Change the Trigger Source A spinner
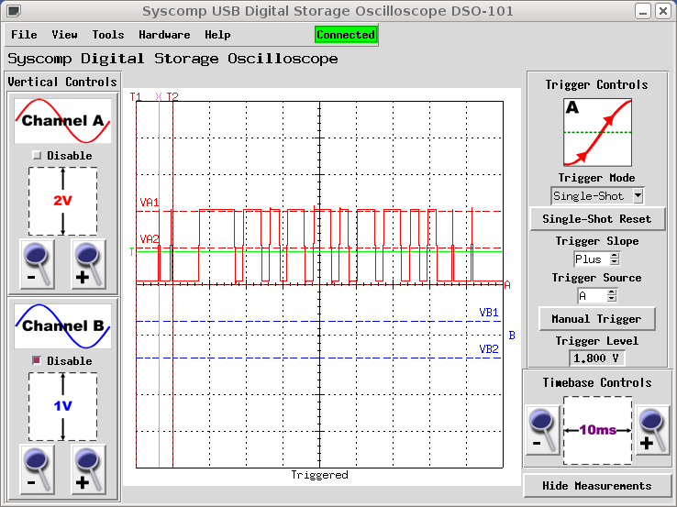The height and width of the screenshot is (507, 677). tap(612, 296)
